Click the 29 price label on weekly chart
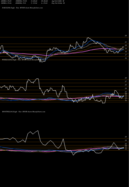 point(126,78)
